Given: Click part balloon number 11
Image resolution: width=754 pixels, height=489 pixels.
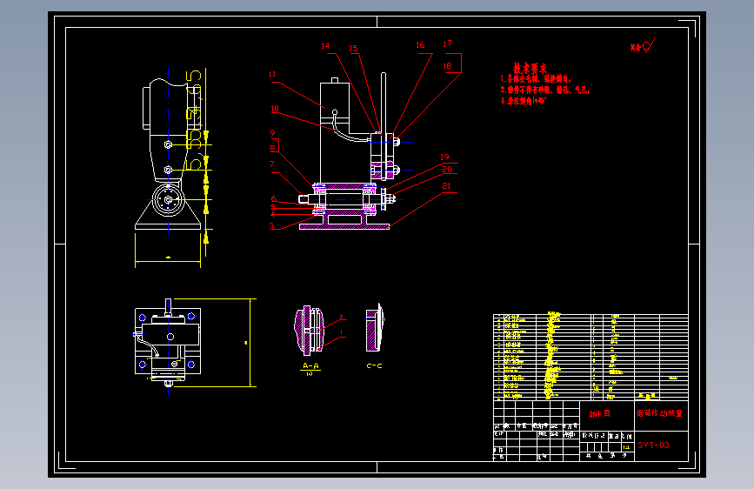Looking at the screenshot, I should (x=272, y=74).
